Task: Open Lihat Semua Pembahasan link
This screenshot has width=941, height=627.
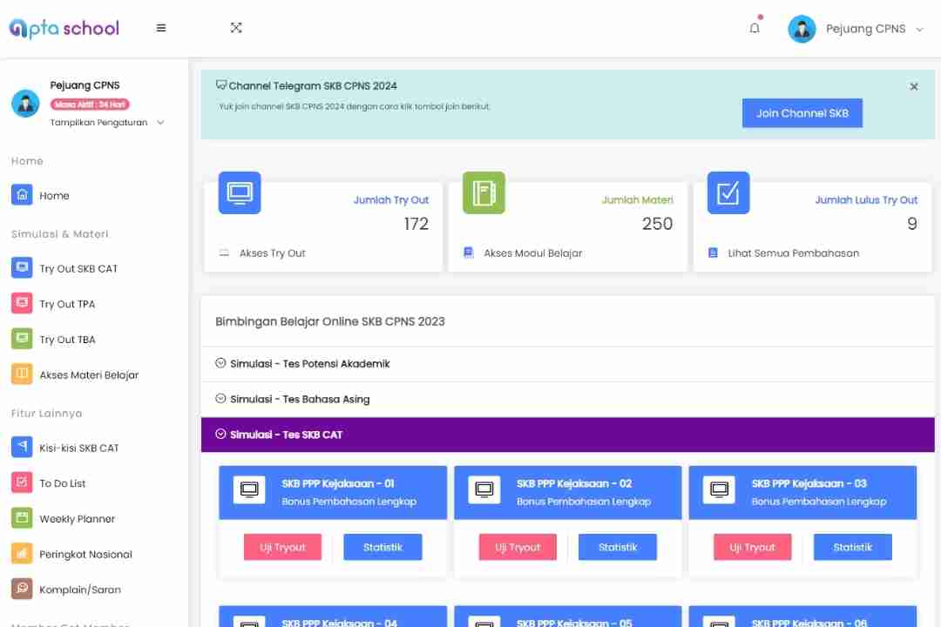Action: [x=794, y=253]
